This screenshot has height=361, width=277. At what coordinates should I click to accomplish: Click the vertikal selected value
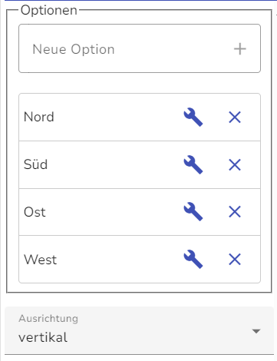click(43, 337)
